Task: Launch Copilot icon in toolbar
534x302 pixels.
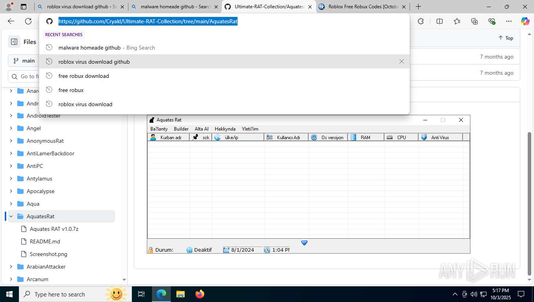Action: (525, 21)
